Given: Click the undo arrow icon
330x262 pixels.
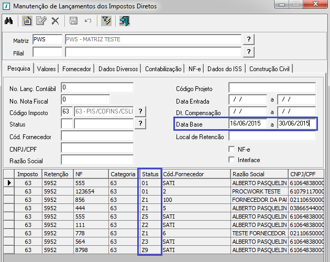Looking at the screenshot, I should 87,21.
